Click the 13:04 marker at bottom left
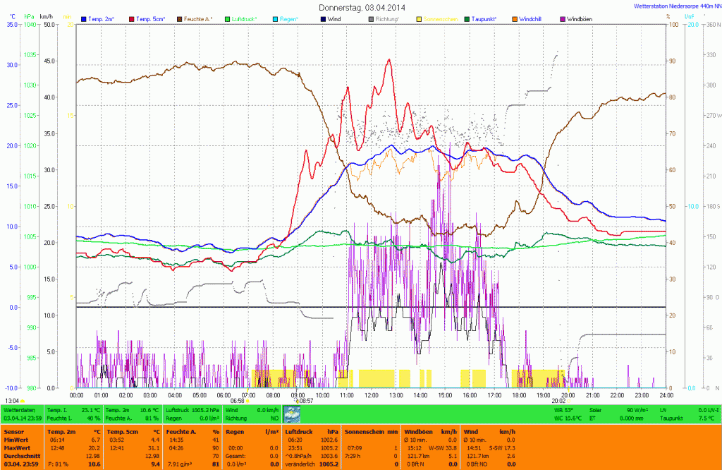 14,401
